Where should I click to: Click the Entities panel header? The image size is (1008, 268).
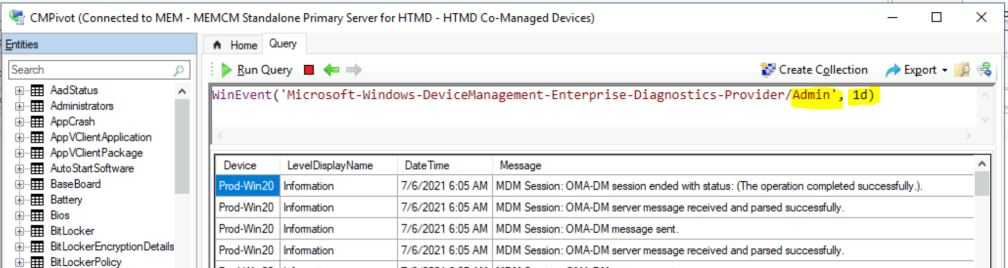[99, 44]
